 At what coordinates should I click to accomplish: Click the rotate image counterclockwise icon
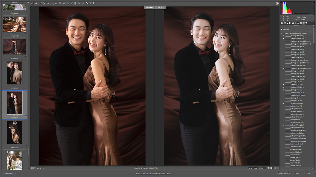pos(87,4)
